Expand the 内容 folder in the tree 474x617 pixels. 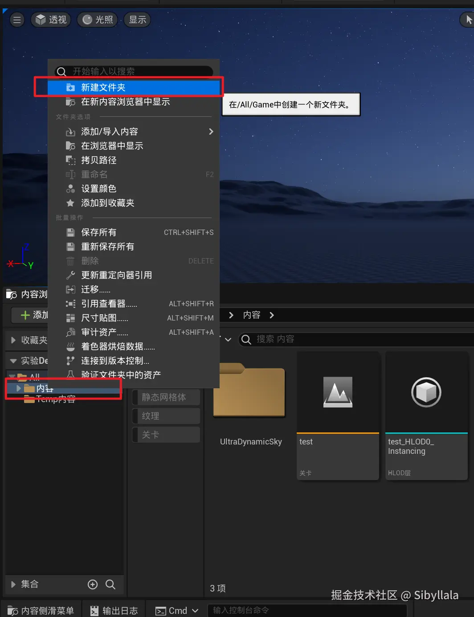click(19, 388)
